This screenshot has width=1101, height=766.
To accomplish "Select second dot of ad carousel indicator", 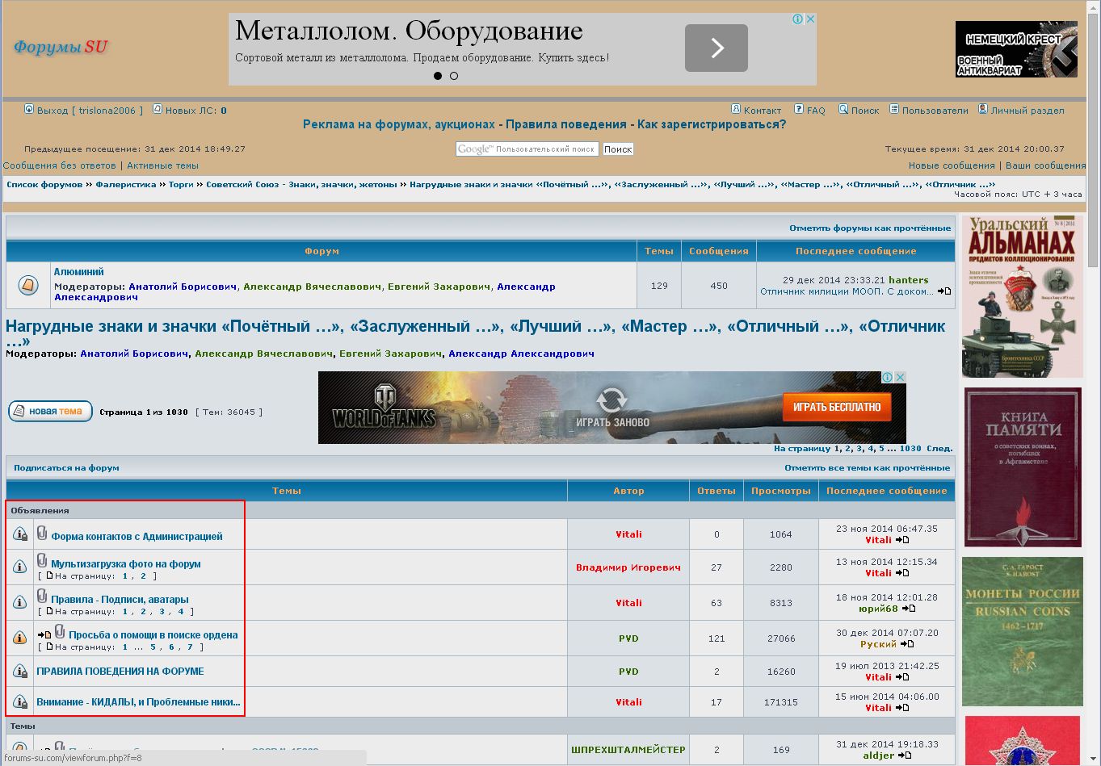I will 454,76.
